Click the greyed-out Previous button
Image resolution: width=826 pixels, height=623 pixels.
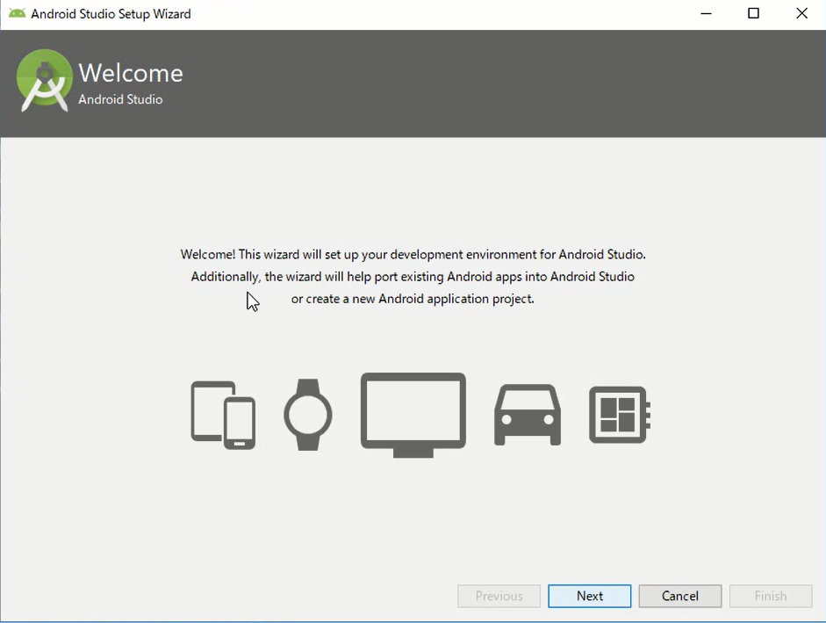pos(499,596)
